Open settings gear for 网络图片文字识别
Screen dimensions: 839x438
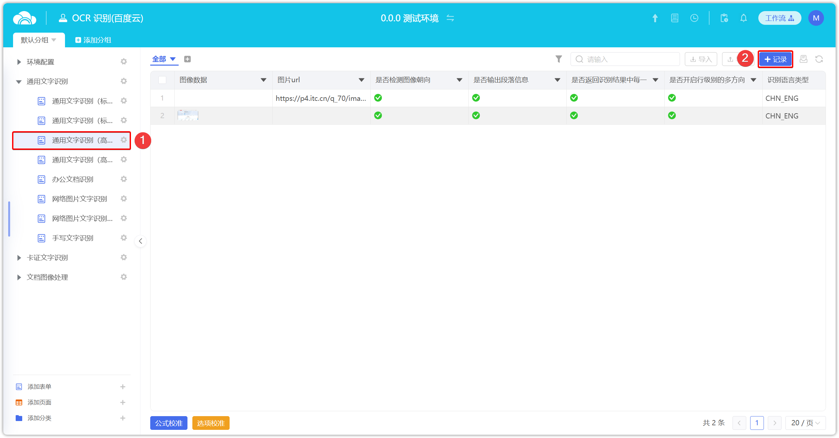124,199
